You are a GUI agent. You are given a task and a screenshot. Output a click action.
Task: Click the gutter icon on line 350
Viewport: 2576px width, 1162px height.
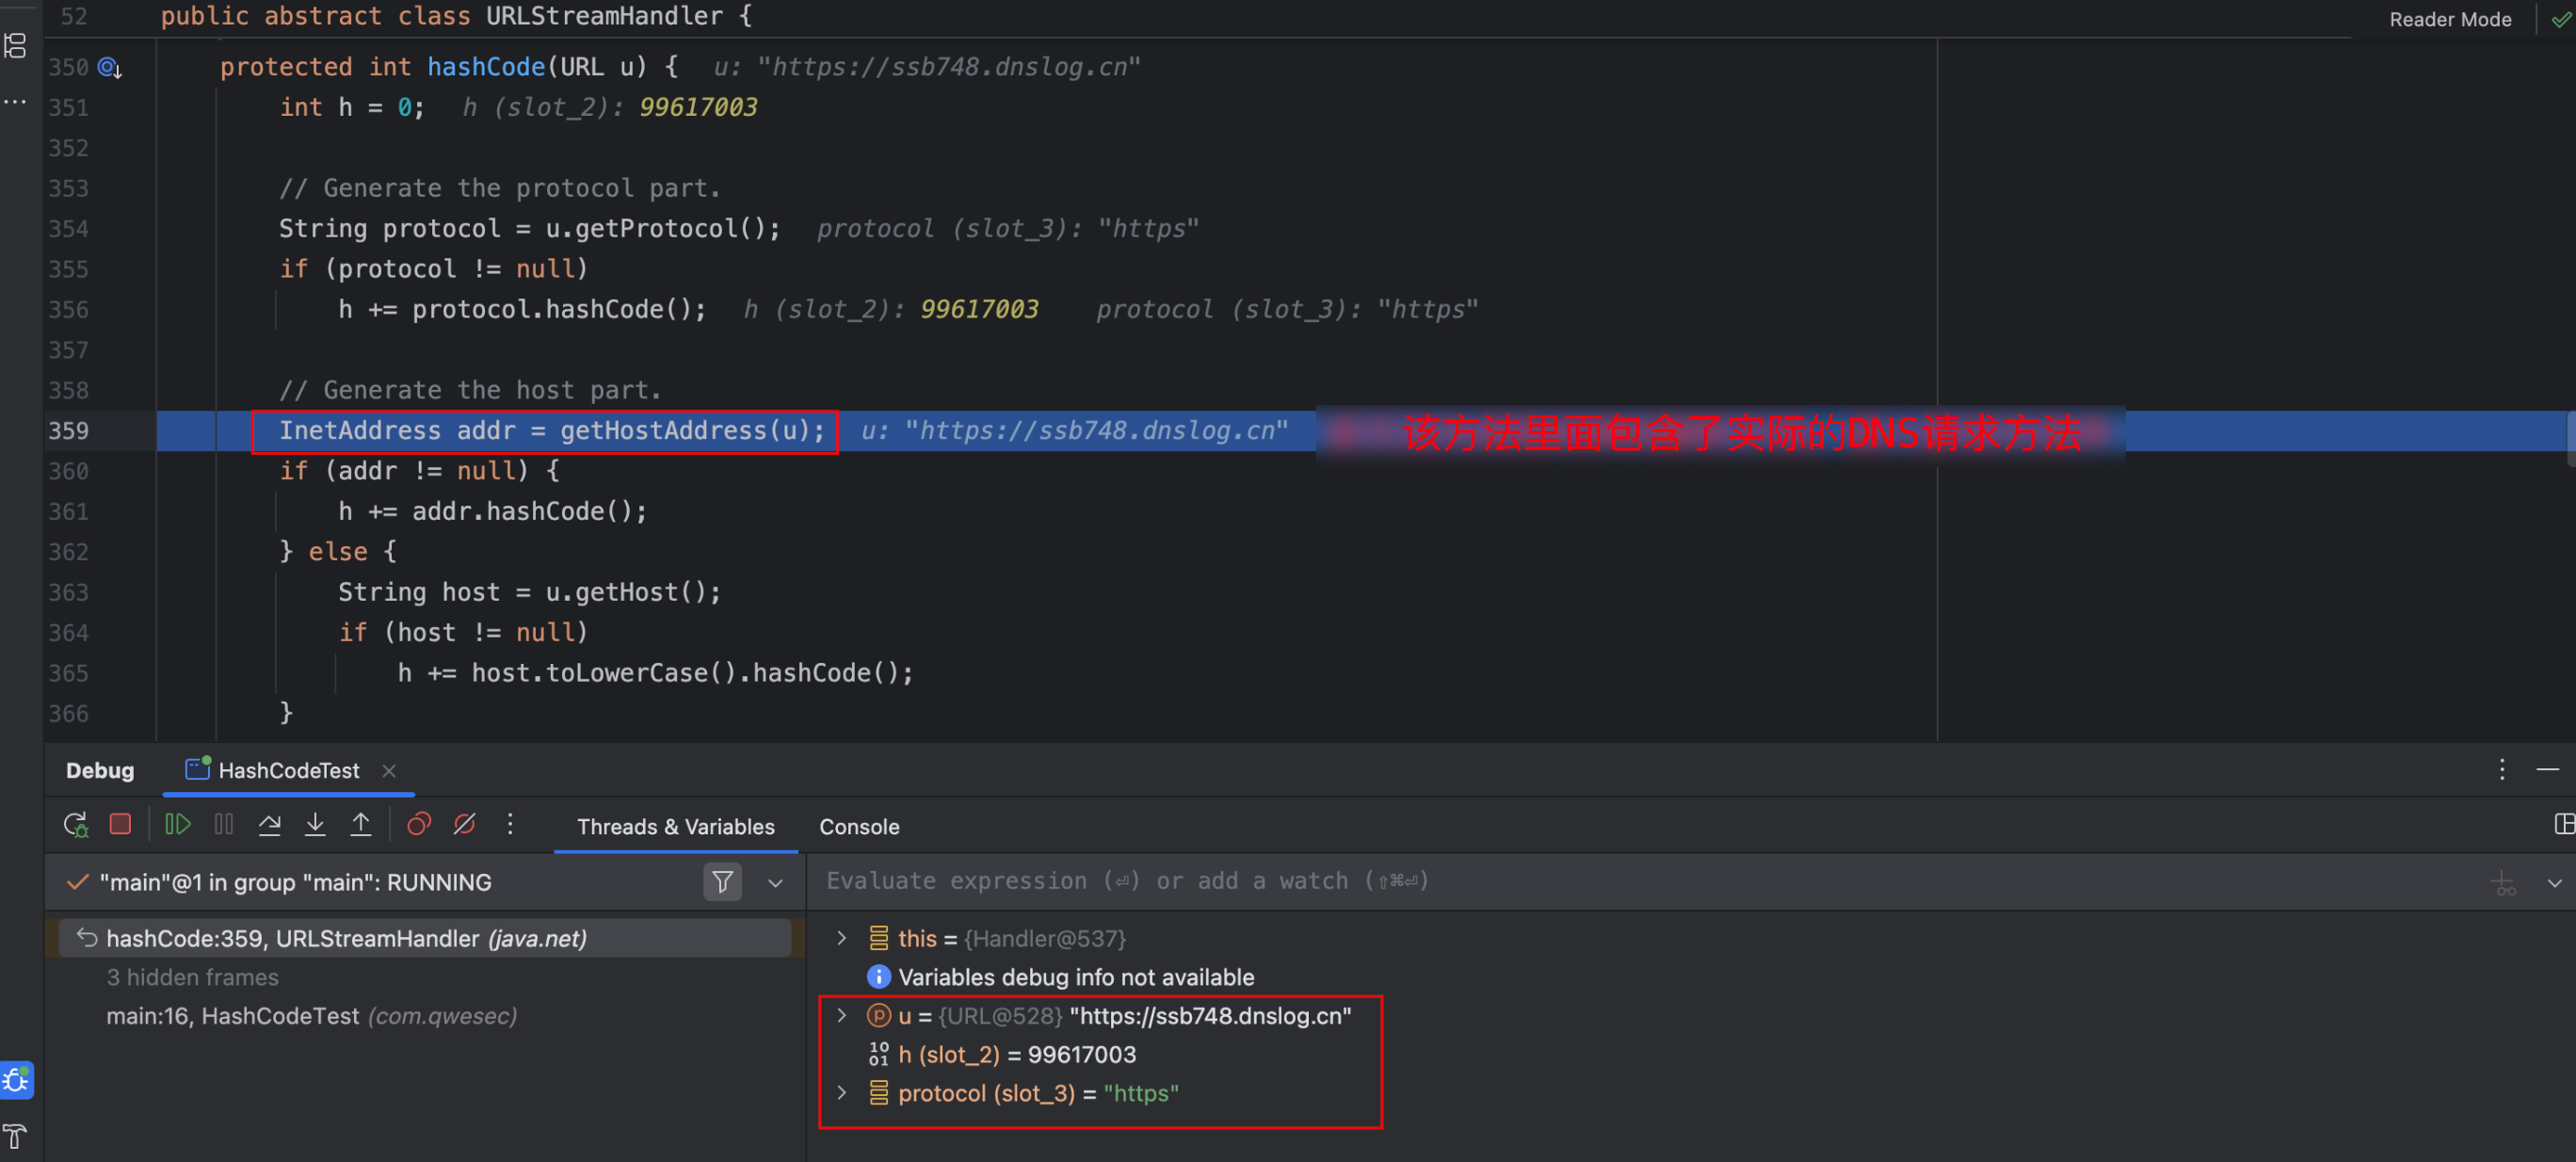point(109,68)
